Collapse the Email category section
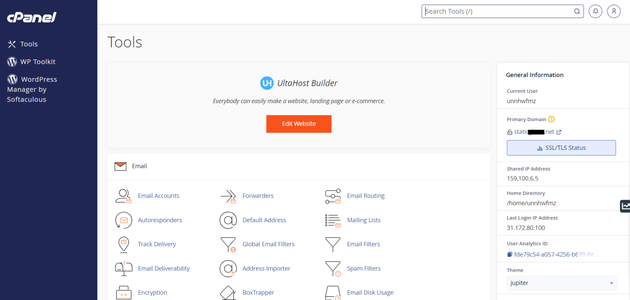Image resolution: width=630 pixels, height=300 pixels. pyautogui.click(x=139, y=166)
